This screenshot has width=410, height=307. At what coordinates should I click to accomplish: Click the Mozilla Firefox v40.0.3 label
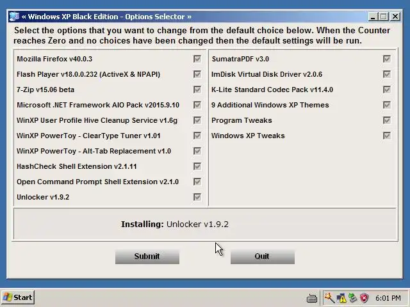pyautogui.click(x=54, y=59)
